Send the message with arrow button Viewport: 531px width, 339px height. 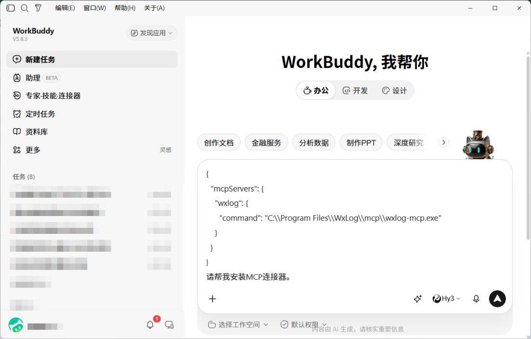coord(497,298)
